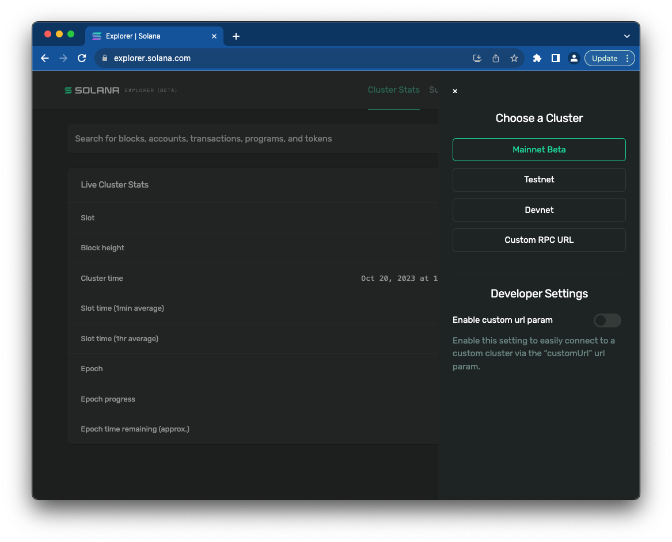
Task: Click Epoch time remaining (approx.) label
Action: [x=135, y=429]
